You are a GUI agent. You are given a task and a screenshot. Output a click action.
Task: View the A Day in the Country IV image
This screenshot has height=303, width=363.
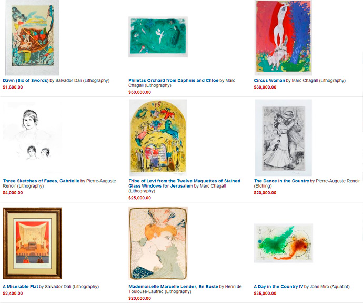[284, 243]
